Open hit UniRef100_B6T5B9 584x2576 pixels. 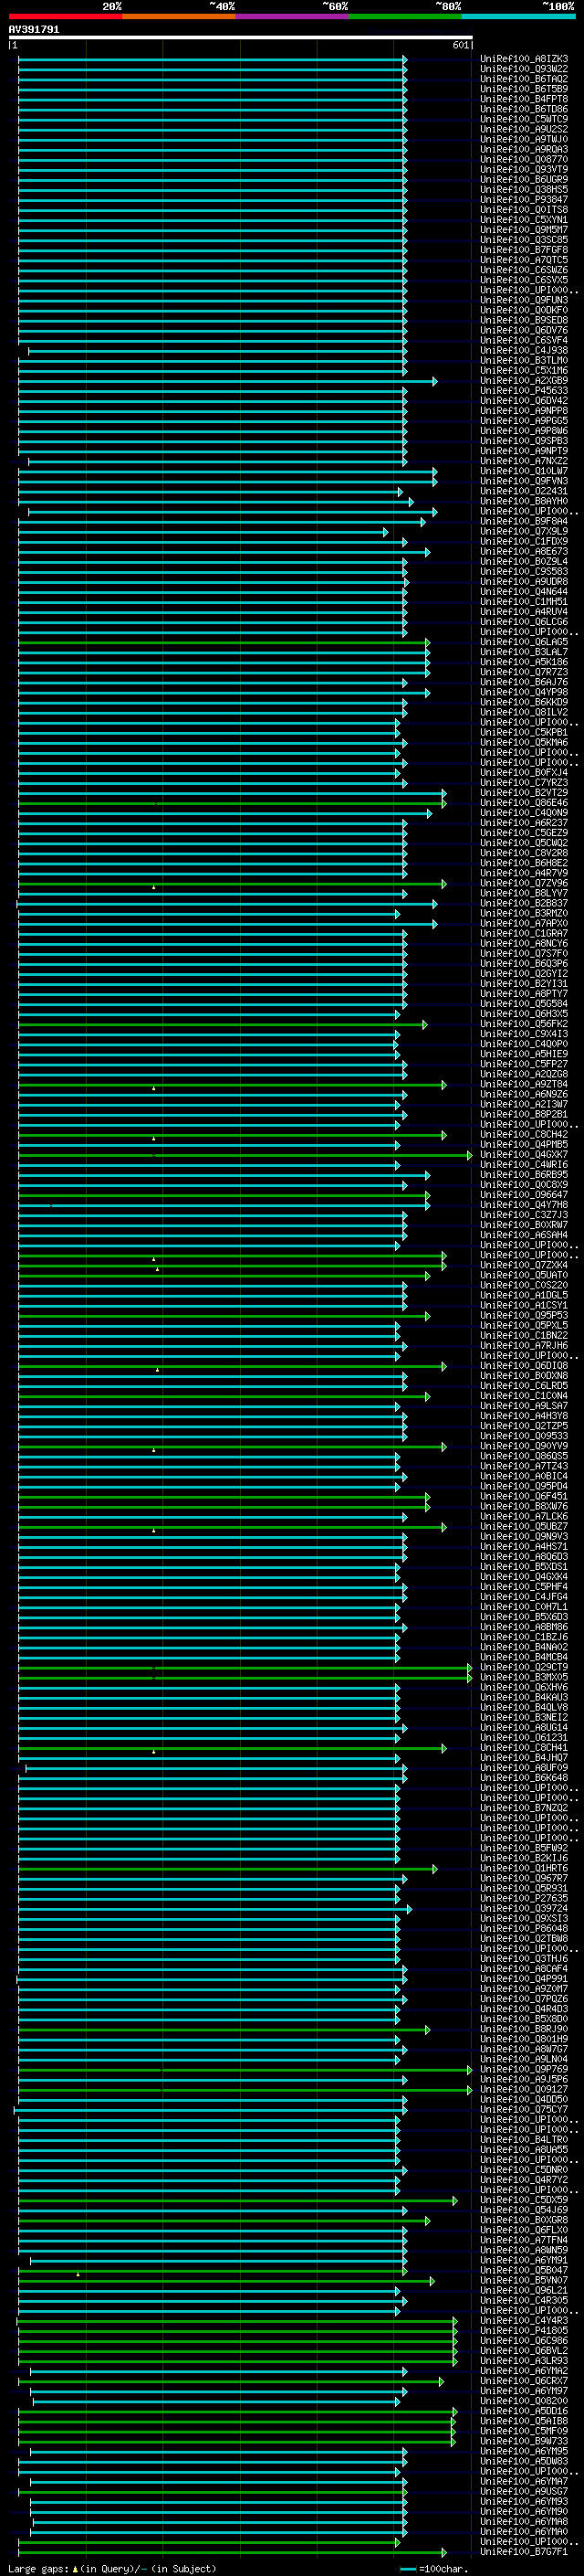pos(523,89)
